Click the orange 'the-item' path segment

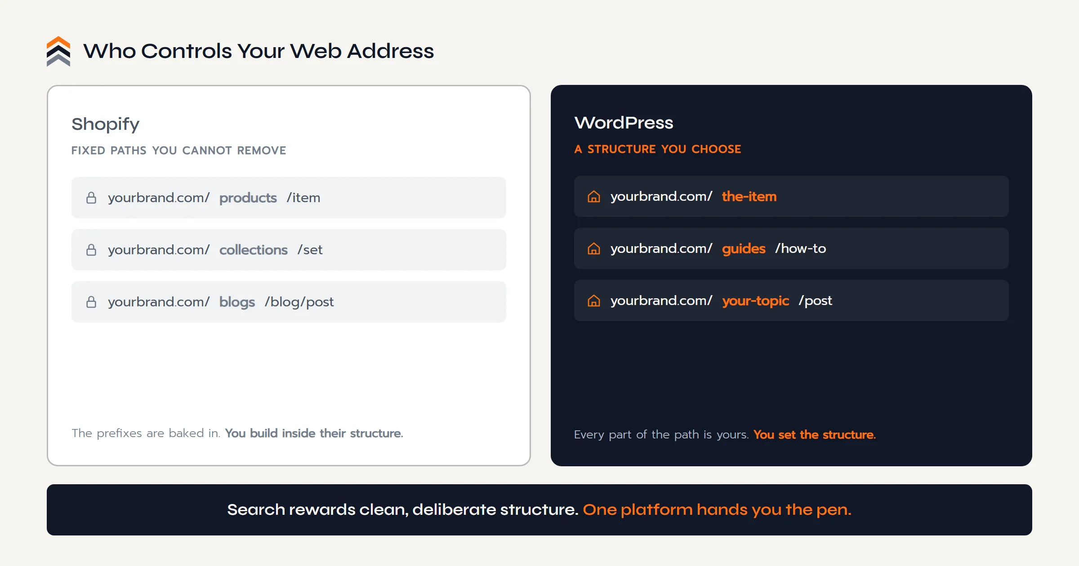point(749,196)
